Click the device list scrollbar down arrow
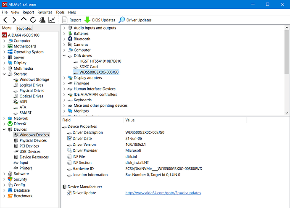The image size is (290, 208). click(x=287, y=113)
